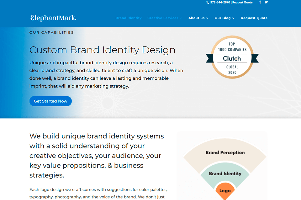Click the phone handset icon

click(x=208, y=3)
